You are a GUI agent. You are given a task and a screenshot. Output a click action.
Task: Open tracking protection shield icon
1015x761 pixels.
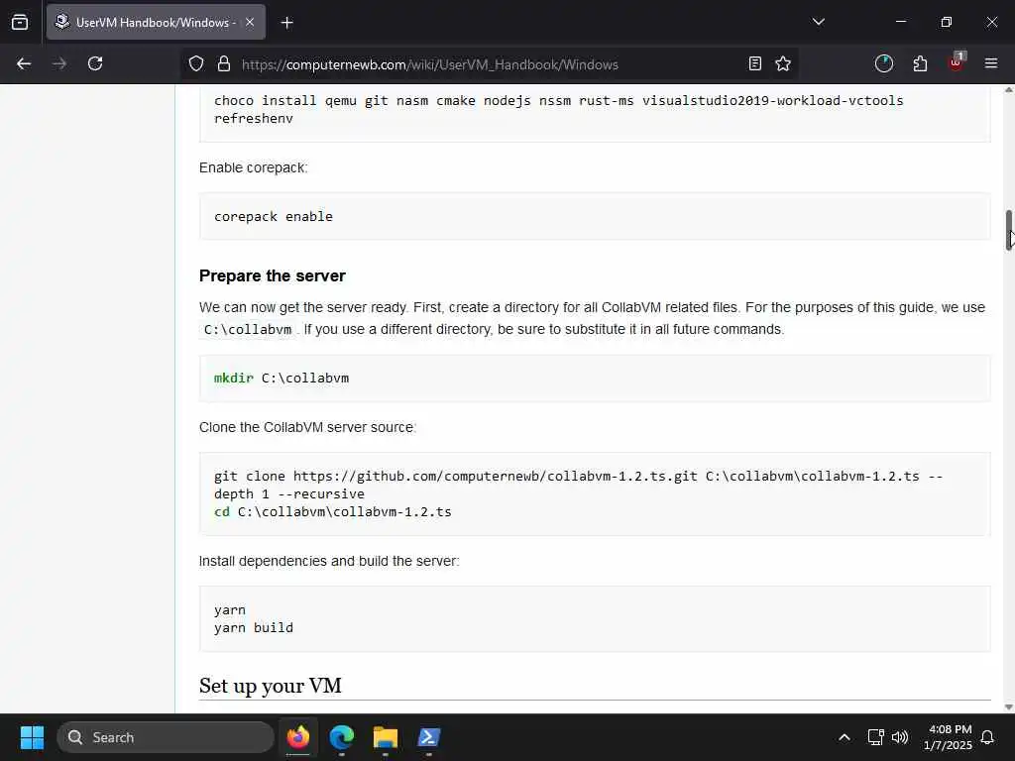point(196,63)
